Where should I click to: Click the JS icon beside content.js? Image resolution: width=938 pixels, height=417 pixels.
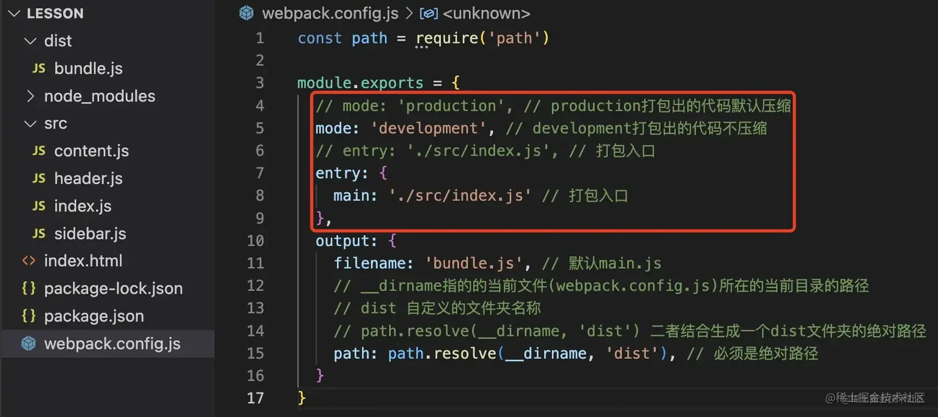click(38, 151)
